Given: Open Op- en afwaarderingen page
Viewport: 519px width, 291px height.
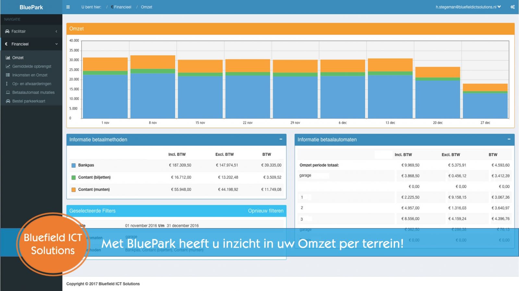Looking at the screenshot, I should click(x=32, y=84).
